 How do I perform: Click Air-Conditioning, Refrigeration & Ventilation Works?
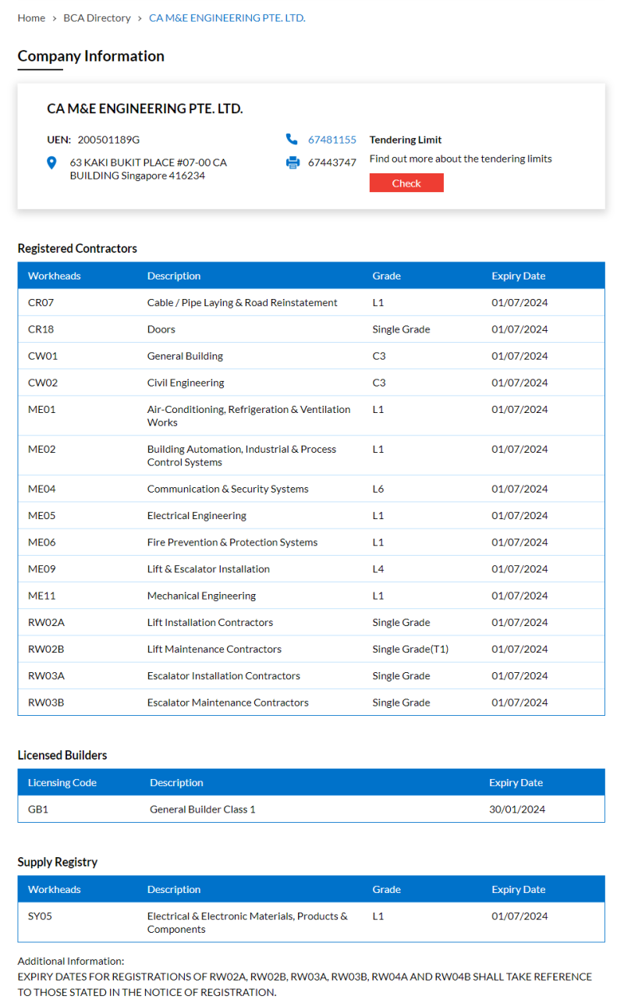click(249, 416)
